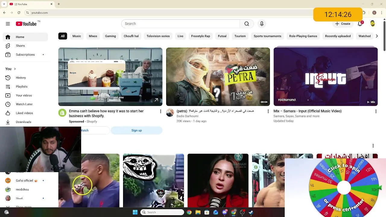The width and height of the screenshot is (386, 217).
Task: Select the Music filter chip
Action: [x=77, y=36]
